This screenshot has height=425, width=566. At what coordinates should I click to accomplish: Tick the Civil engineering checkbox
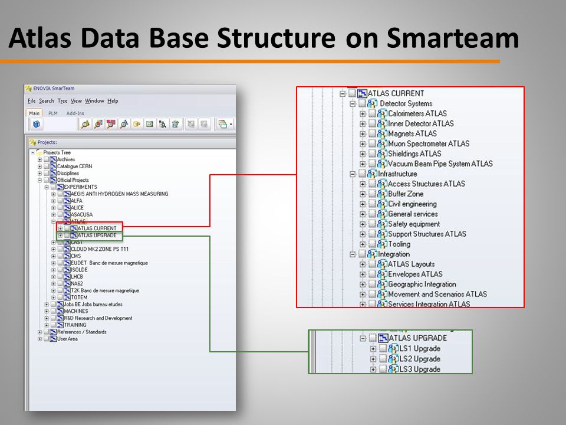(372, 204)
